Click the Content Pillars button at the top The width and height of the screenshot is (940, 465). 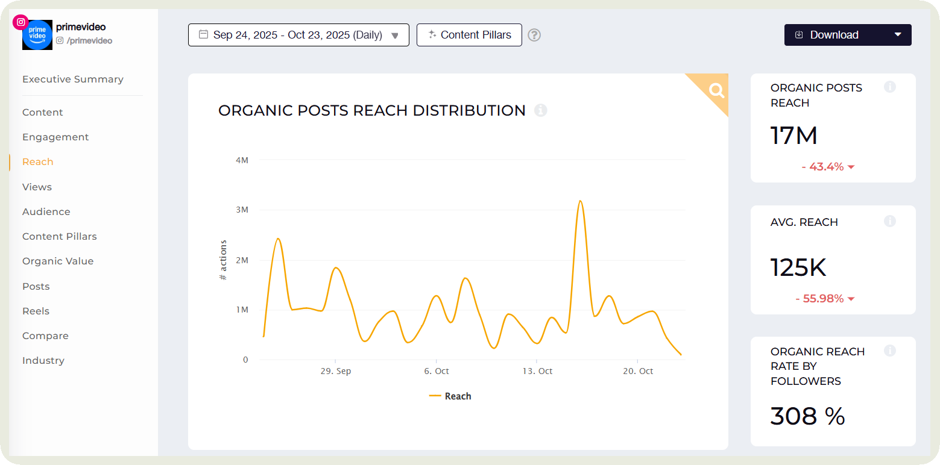click(x=469, y=35)
